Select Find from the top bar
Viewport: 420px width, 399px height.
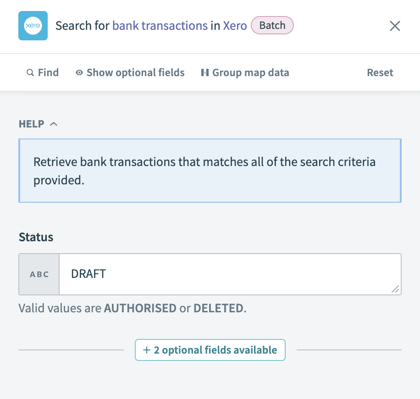point(43,72)
